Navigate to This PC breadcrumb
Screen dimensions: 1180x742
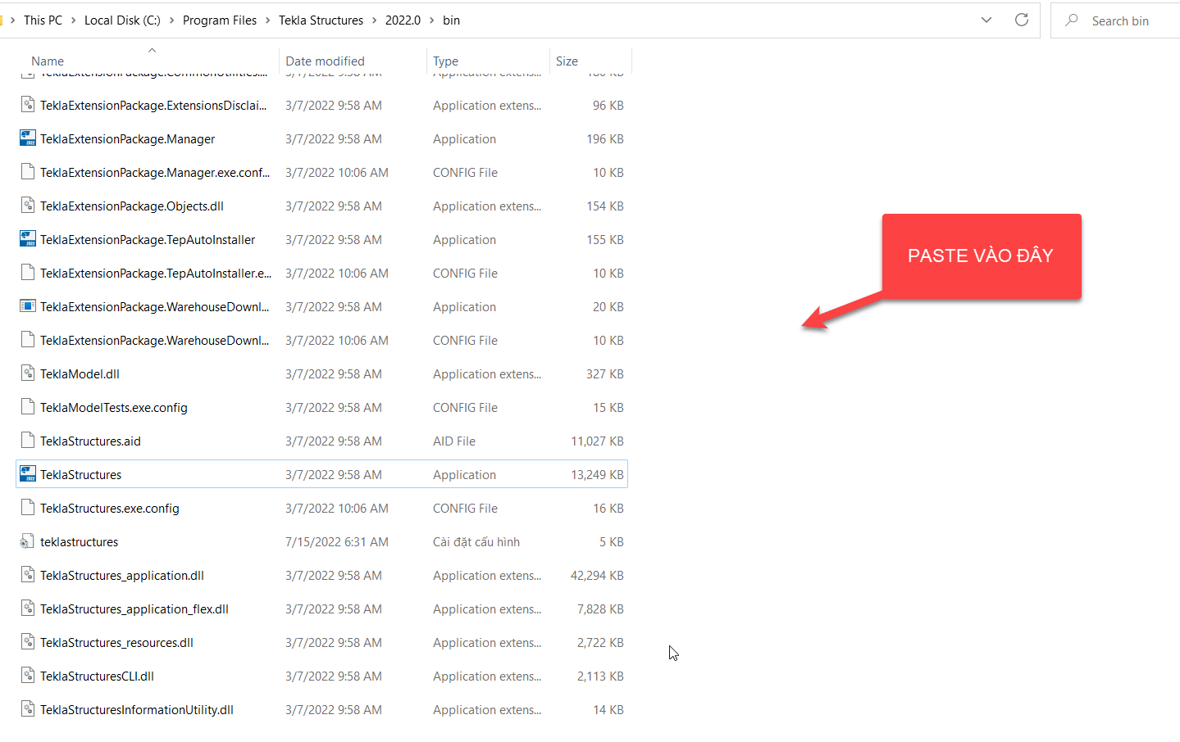point(43,20)
